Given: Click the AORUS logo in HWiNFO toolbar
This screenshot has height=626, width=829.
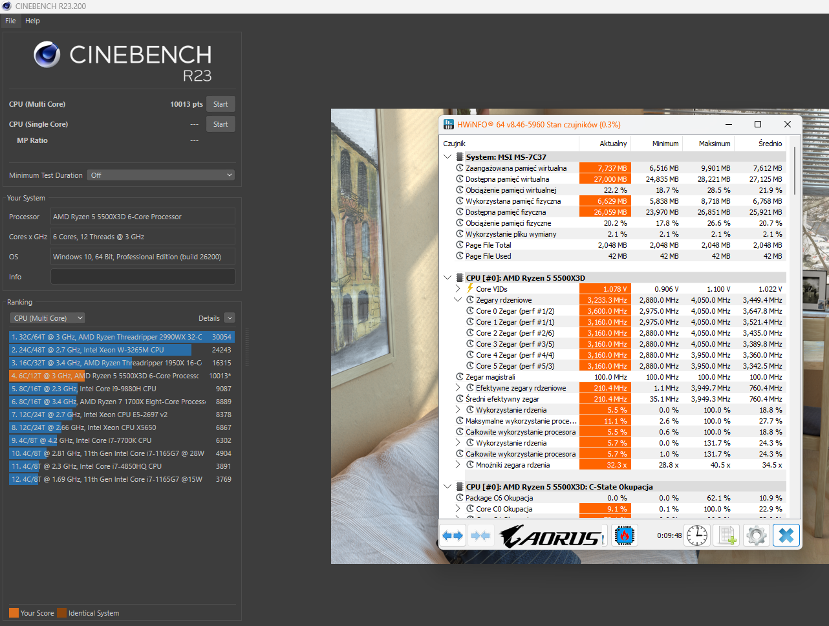Looking at the screenshot, I should point(552,536).
